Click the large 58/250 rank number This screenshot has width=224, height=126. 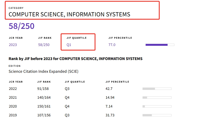tap(21, 26)
